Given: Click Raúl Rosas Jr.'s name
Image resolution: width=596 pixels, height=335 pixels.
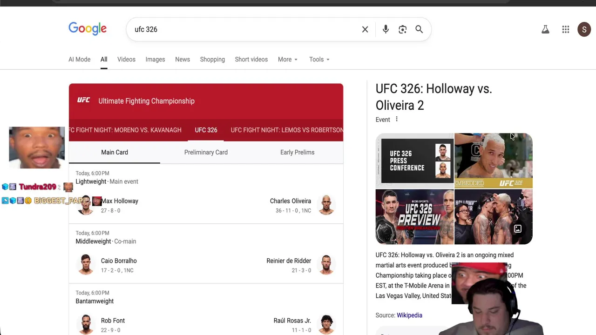Looking at the screenshot, I should point(292,321).
